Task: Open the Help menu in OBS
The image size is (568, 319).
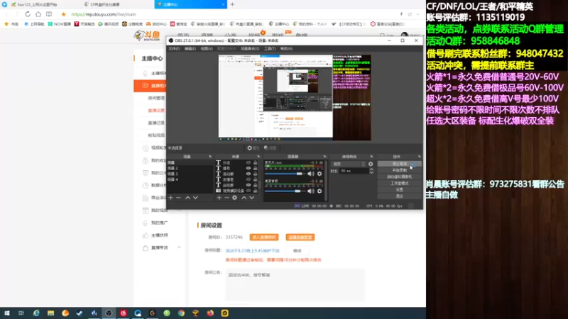Action: [x=286, y=48]
